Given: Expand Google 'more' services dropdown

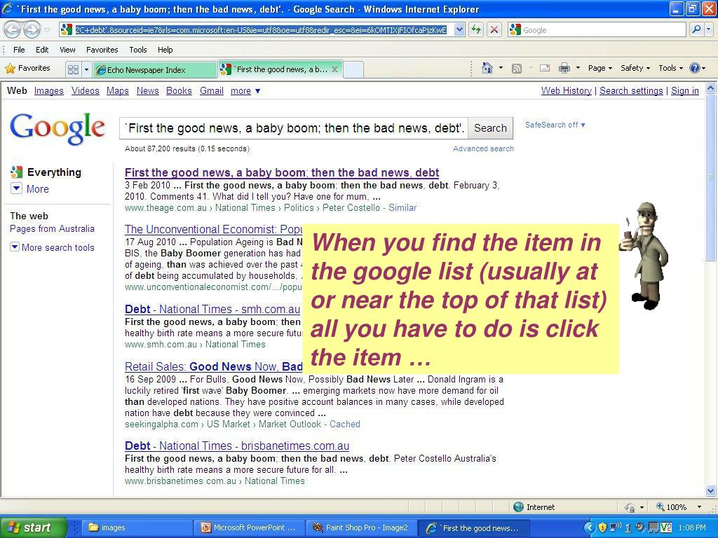Looking at the screenshot, I should click(245, 90).
